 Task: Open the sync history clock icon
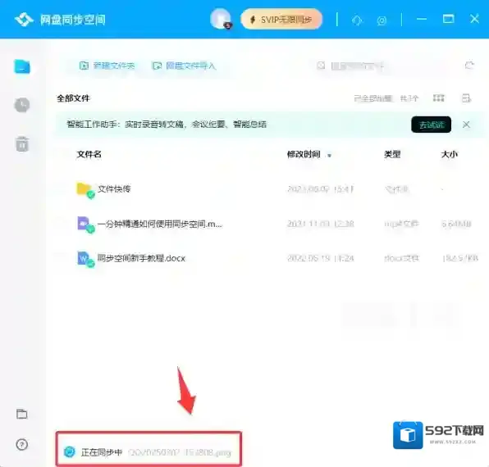(x=22, y=105)
